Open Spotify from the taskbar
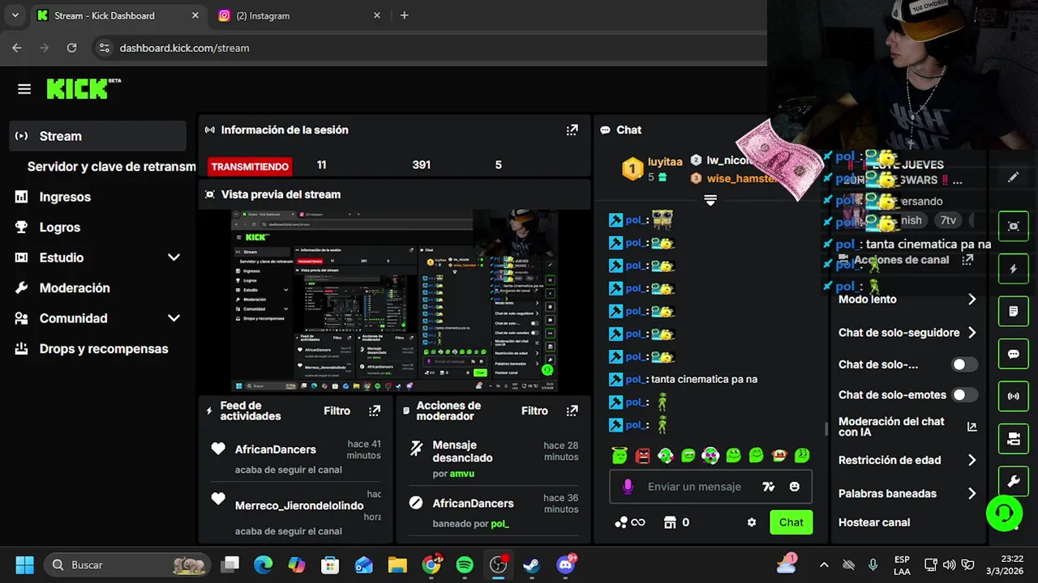Image resolution: width=1038 pixels, height=583 pixels. 465,564
